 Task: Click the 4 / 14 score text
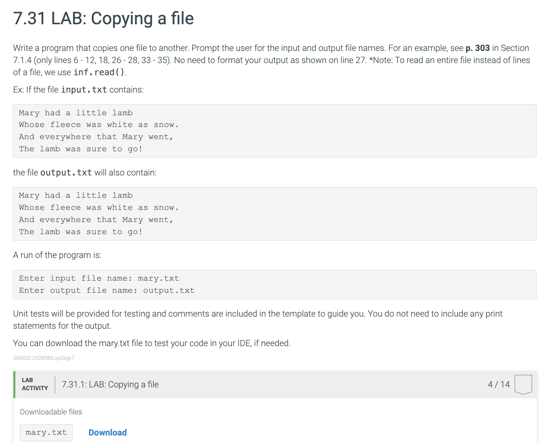[x=498, y=385]
